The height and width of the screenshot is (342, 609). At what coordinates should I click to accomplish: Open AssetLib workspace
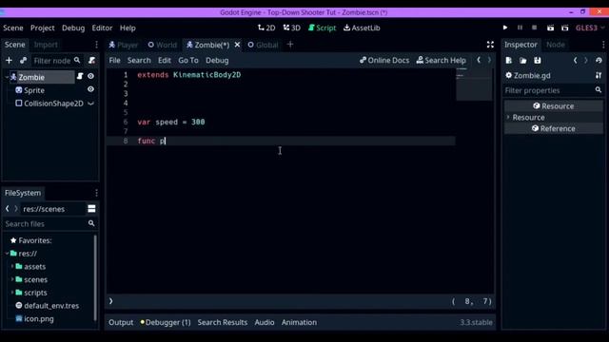pos(362,28)
